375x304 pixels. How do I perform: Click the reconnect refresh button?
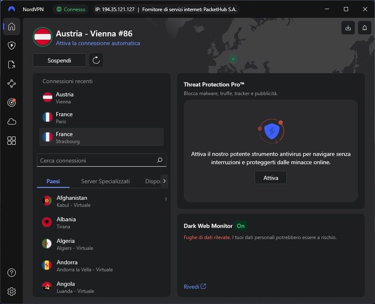(x=96, y=60)
